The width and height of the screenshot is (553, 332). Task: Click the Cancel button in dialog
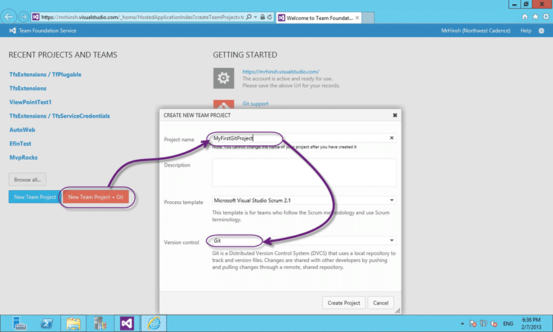[381, 303]
